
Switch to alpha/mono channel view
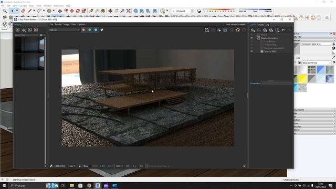point(102,30)
